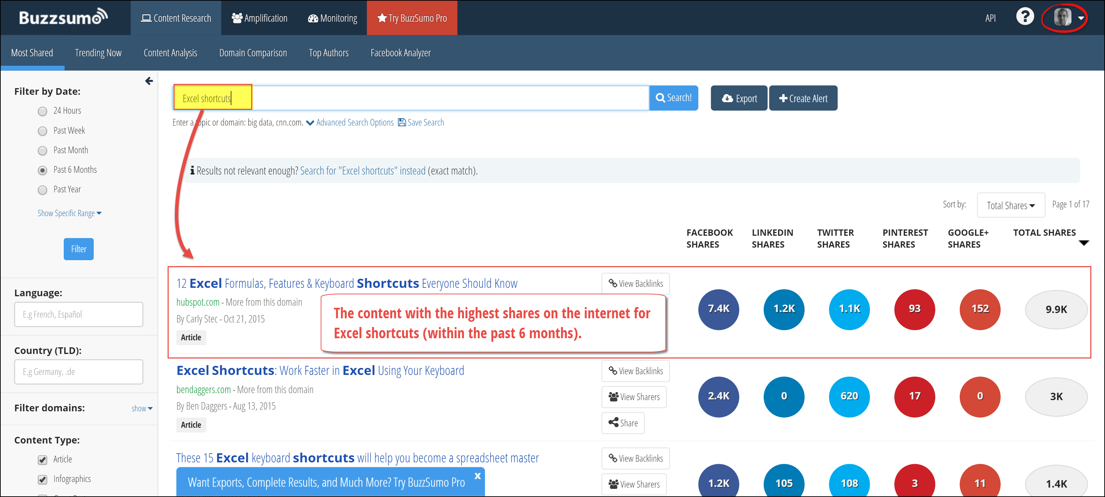Click the Facebook shares circle showing 7.4K
The height and width of the screenshot is (497, 1105).
[718, 309]
